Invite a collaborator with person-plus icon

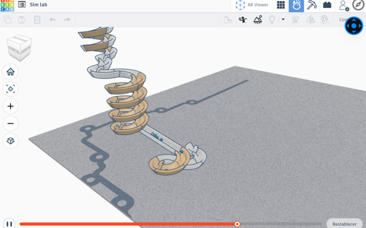(344, 6)
